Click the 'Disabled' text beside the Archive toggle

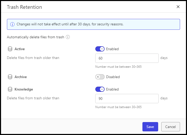tap(113, 77)
